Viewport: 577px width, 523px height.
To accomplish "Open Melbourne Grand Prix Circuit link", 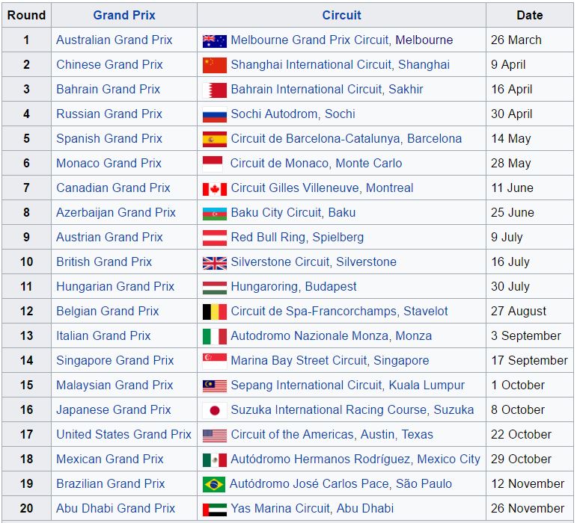I will click(310, 40).
